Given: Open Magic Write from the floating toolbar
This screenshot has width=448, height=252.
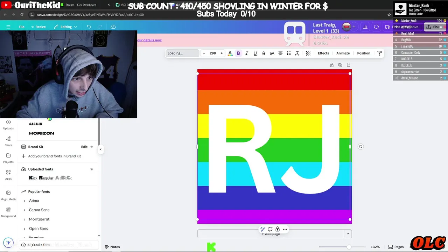Looking at the screenshot, I should coord(262,229).
